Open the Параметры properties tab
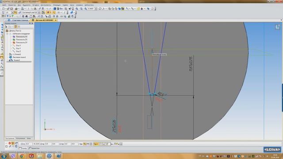Image resolution: width=283 pixels, height=159 pixels. click(x=34, y=148)
